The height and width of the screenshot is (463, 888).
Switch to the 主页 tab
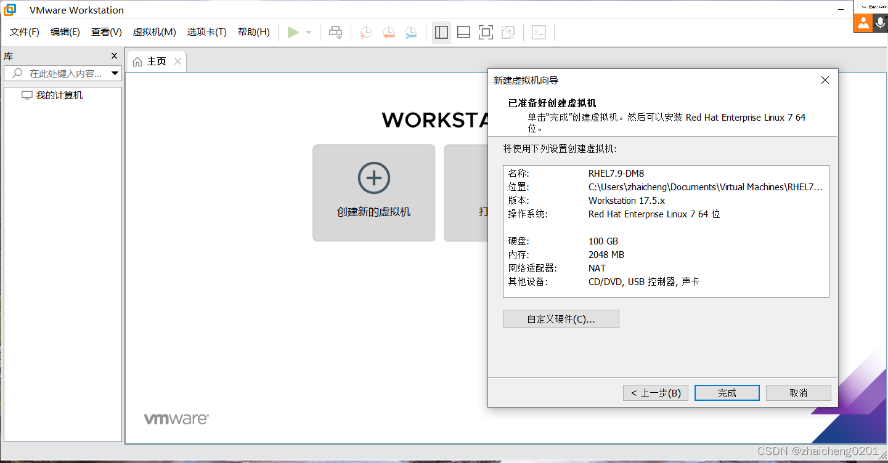click(x=157, y=62)
